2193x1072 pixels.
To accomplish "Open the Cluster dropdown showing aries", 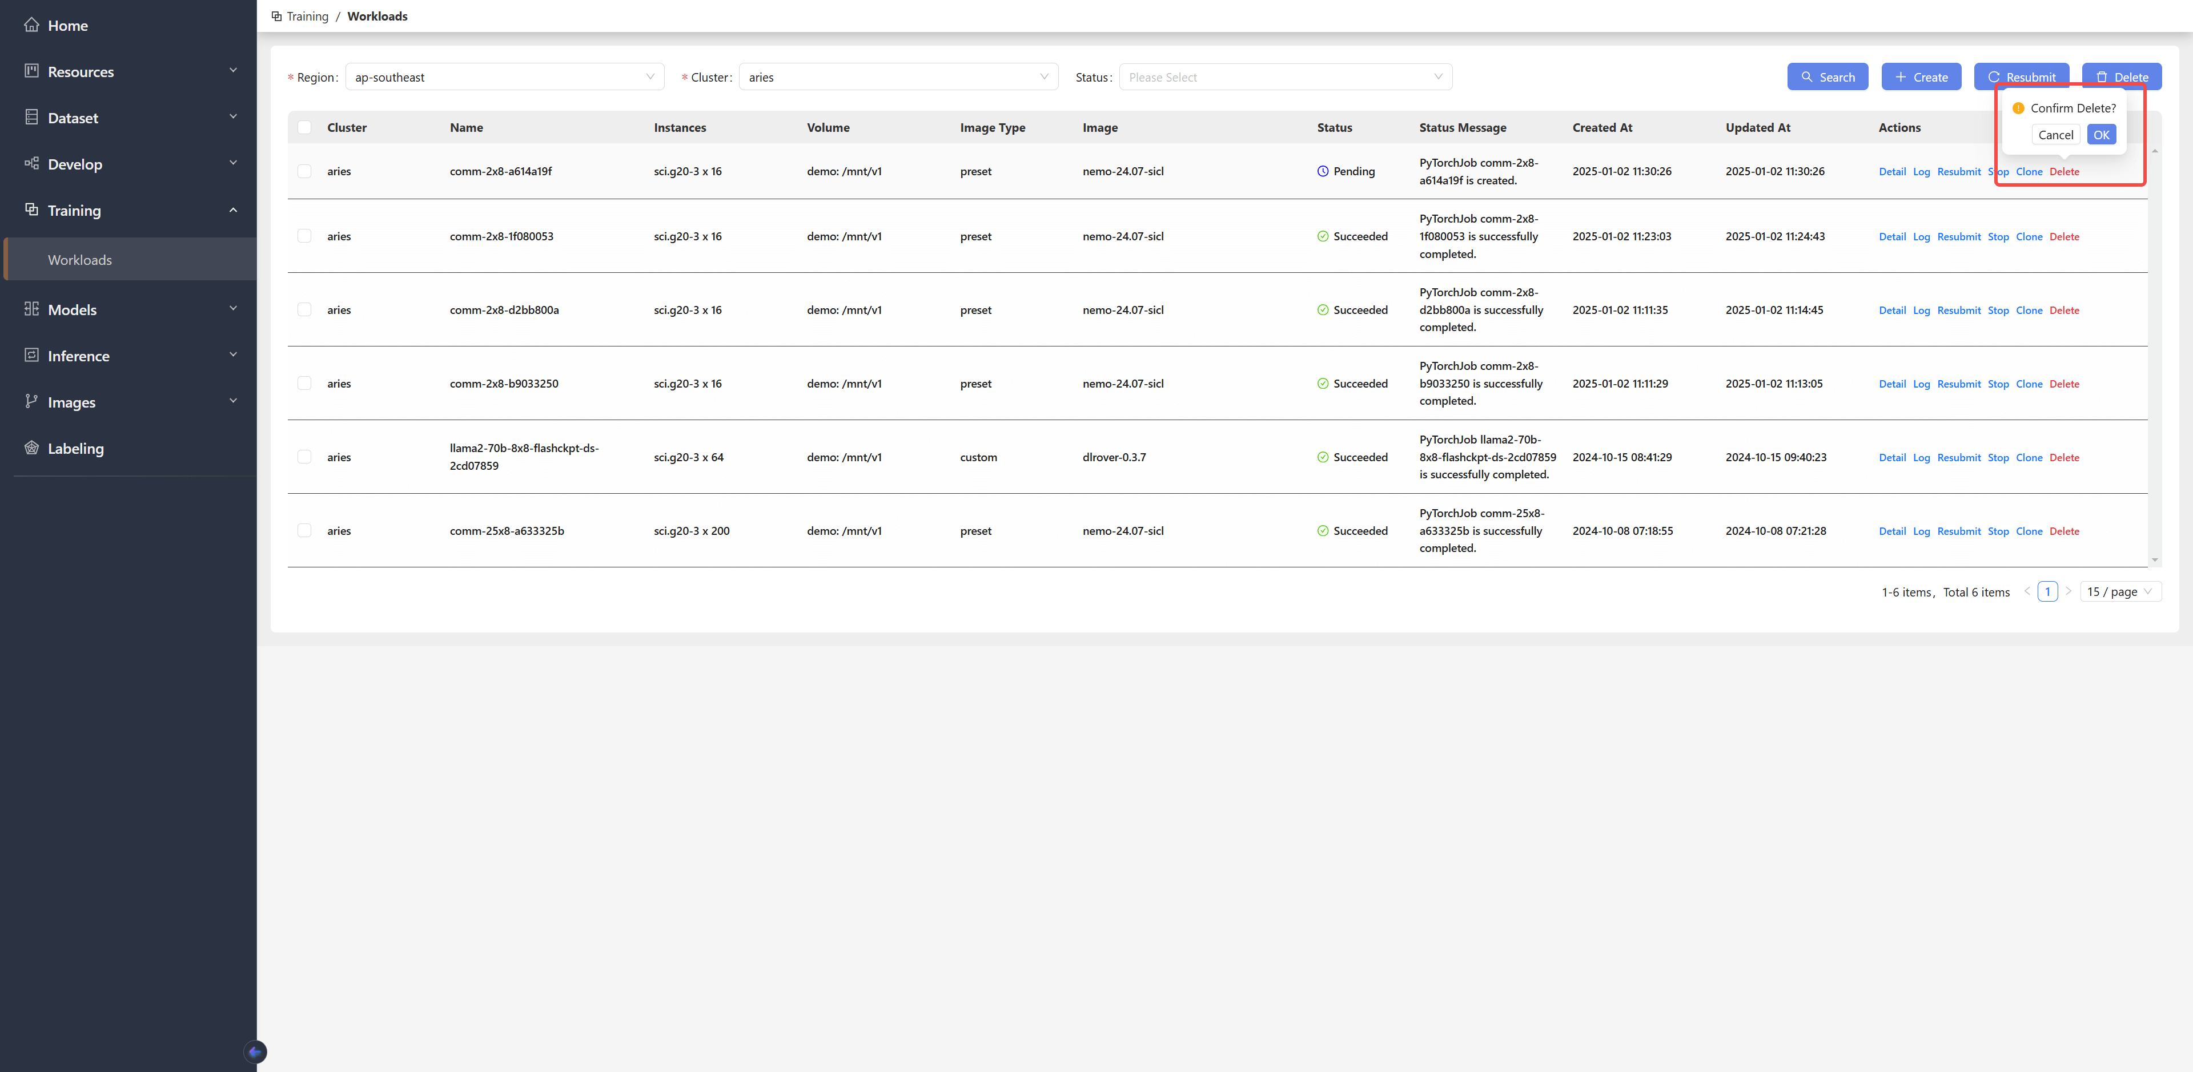I will (x=898, y=76).
